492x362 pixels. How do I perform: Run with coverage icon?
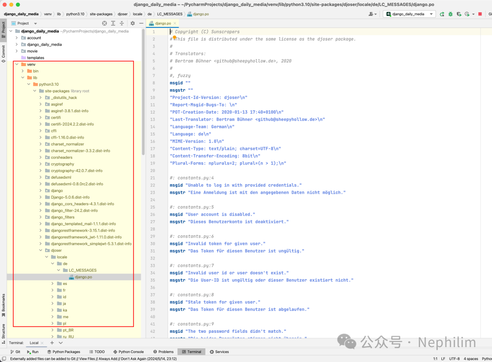click(459, 14)
